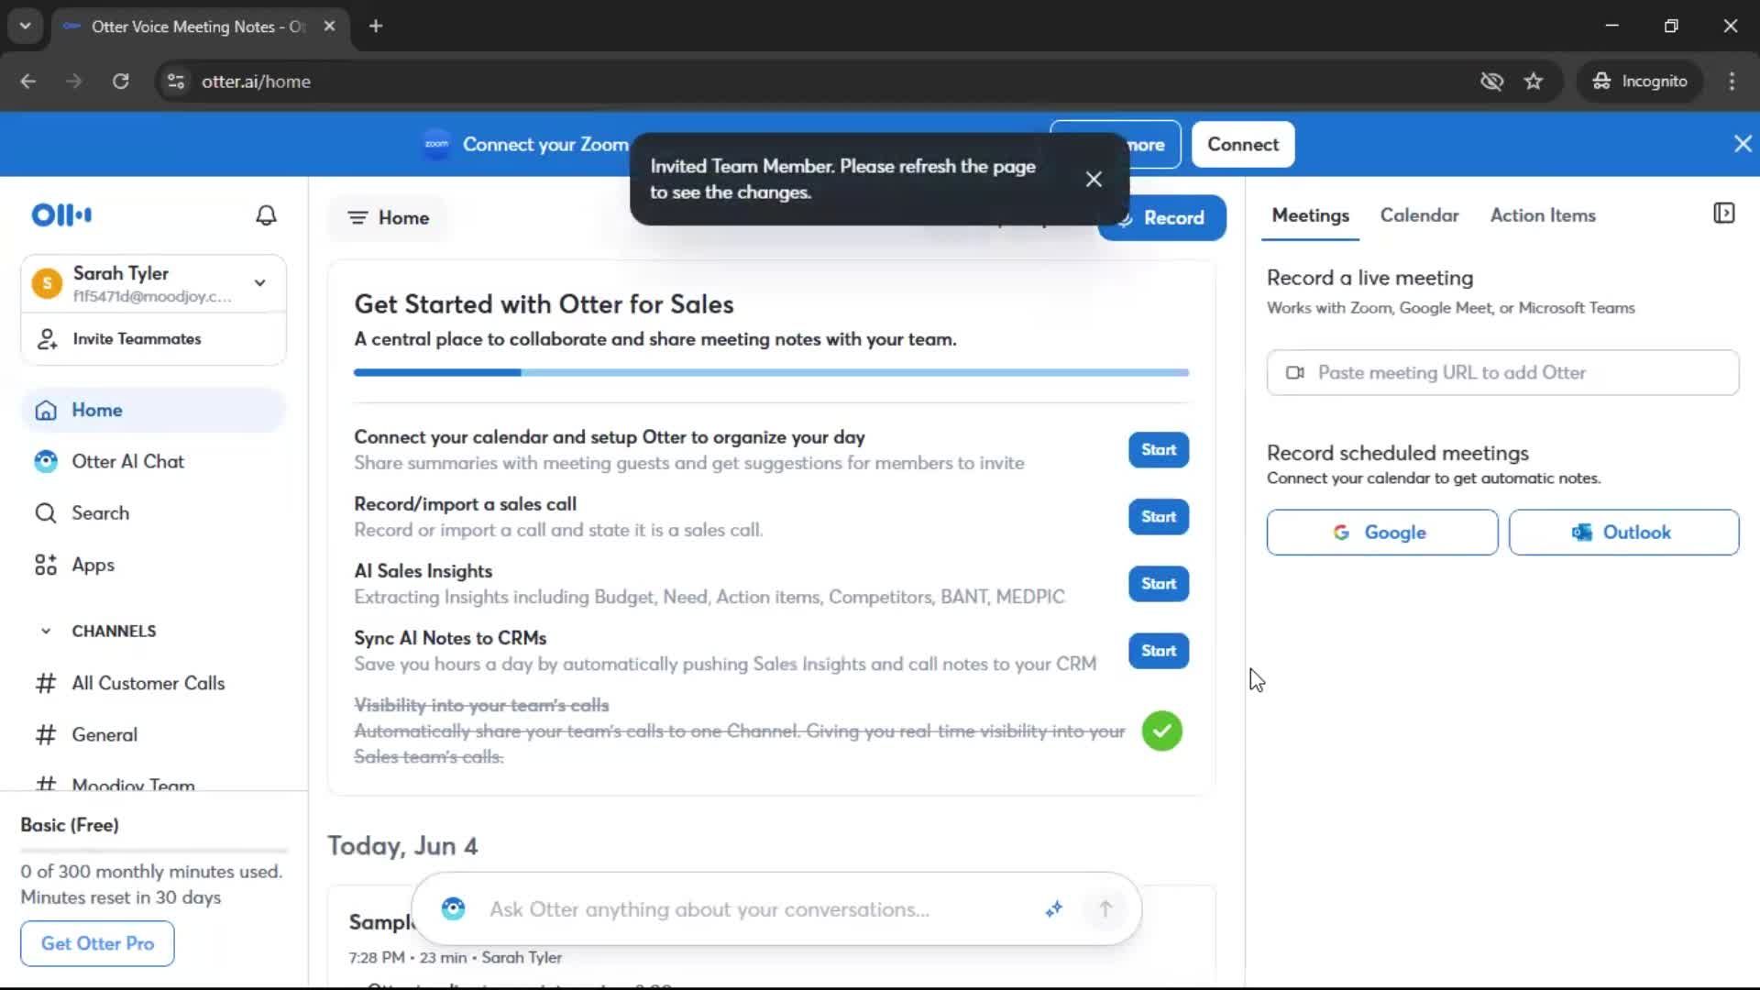Go to Home in the sidebar
Viewport: 1760px width, 990px height.
pos(153,410)
